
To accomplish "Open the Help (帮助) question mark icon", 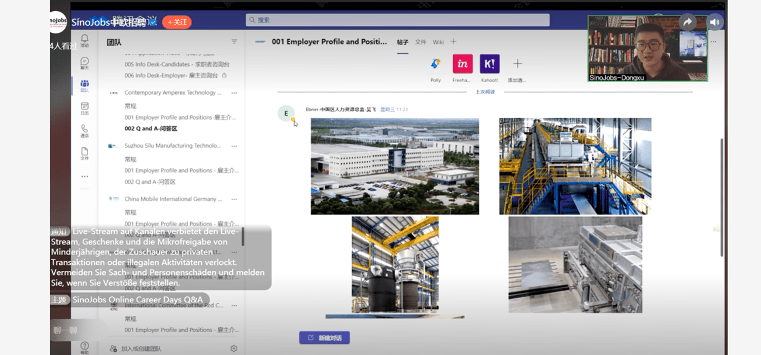I will (85, 347).
